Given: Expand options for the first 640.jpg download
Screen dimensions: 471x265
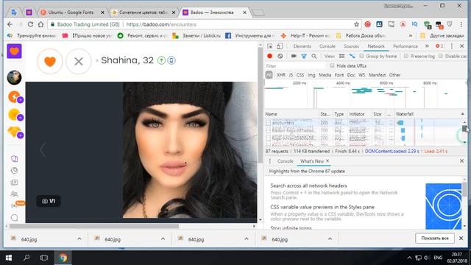Looking at the screenshot, I should 79,239.
